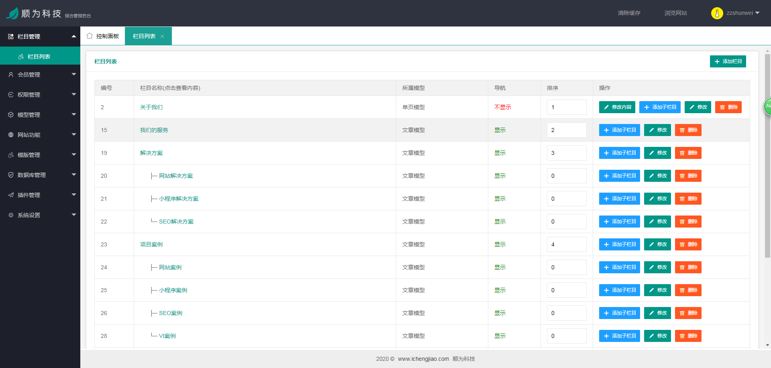Click the home icon on 控制面板 tab
The height and width of the screenshot is (368, 771).
90,36
